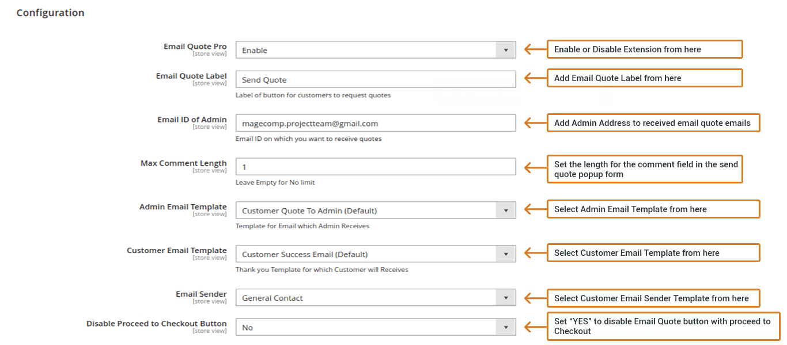Click the Customer Email Template dropdown arrow
Viewport: 787px width, 345px height.
pos(506,254)
